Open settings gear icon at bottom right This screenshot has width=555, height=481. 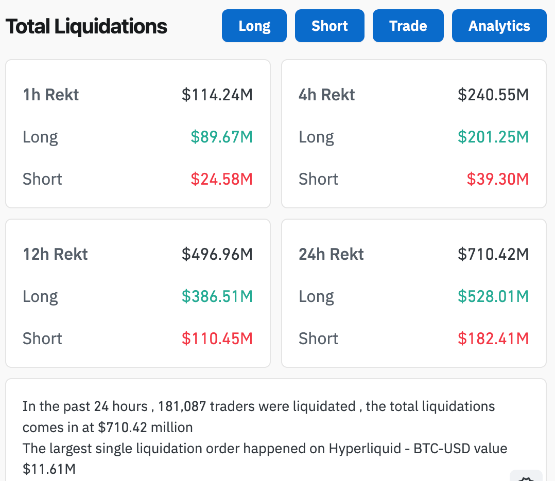pyautogui.click(x=526, y=477)
